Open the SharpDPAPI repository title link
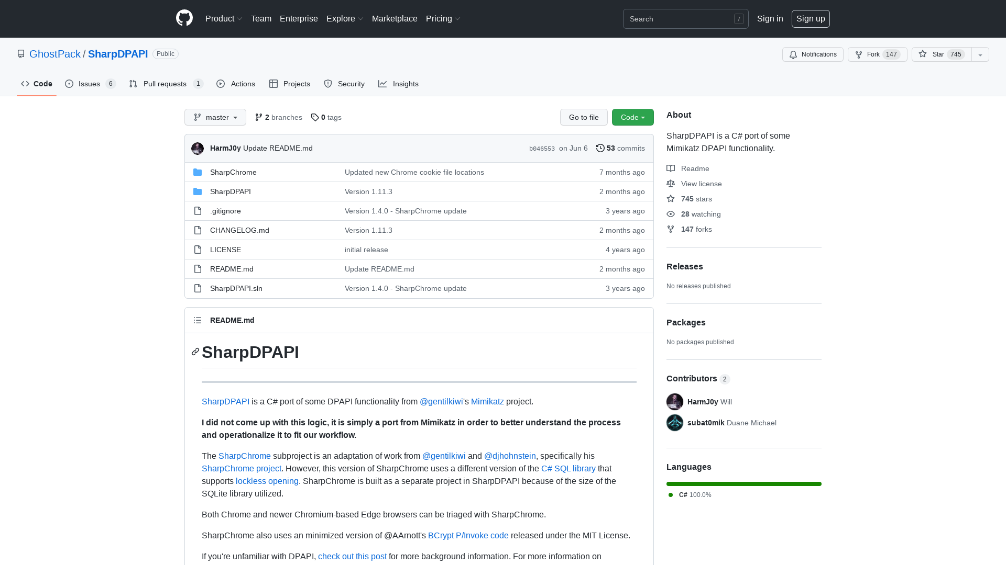This screenshot has height=565, width=1006. (x=118, y=54)
